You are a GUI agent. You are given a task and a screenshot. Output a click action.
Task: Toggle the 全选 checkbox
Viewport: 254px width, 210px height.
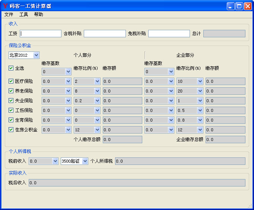click(x=11, y=68)
